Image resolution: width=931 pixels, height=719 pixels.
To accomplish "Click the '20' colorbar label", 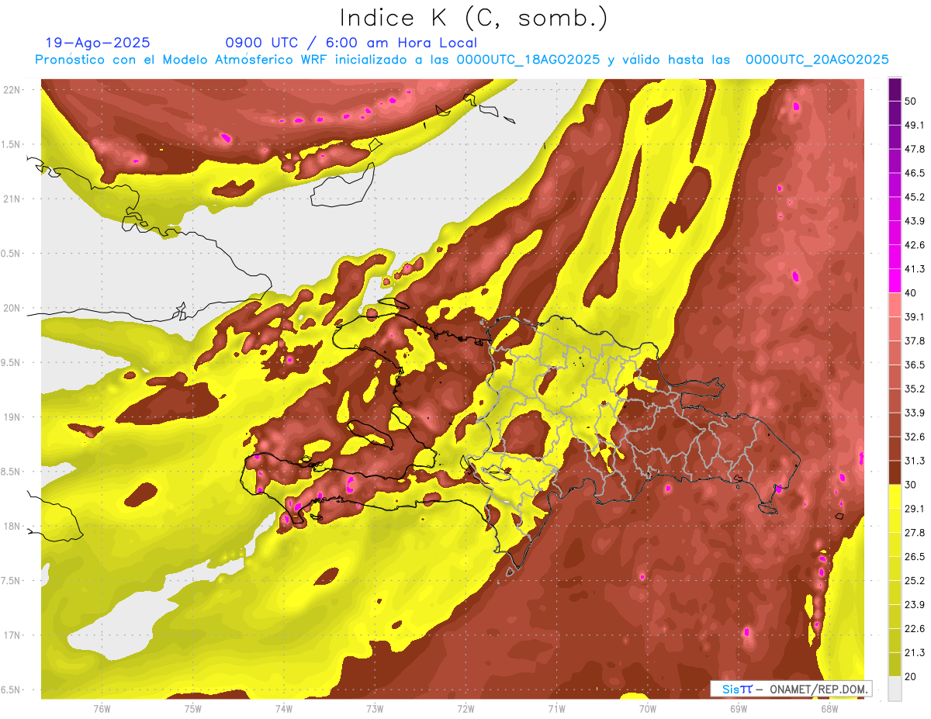I will [911, 676].
